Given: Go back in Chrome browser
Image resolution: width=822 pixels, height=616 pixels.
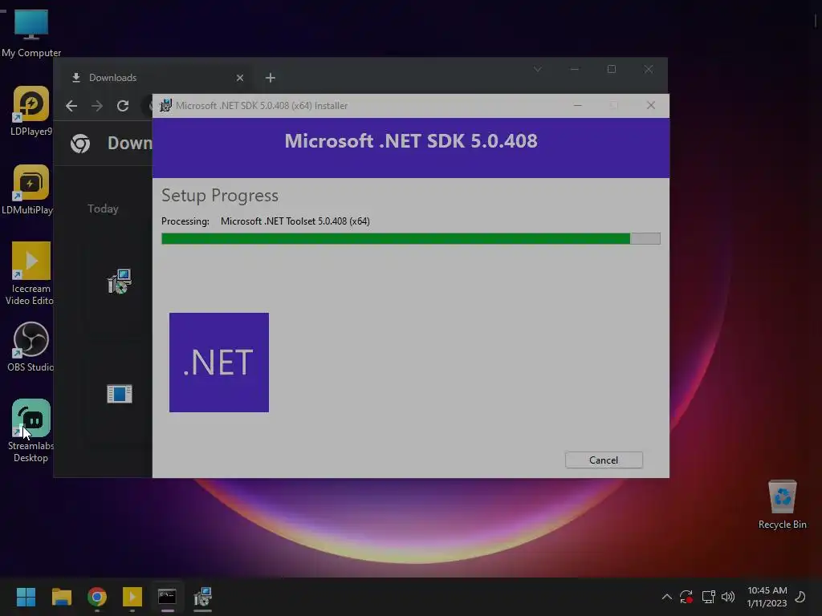Looking at the screenshot, I should pos(71,106).
